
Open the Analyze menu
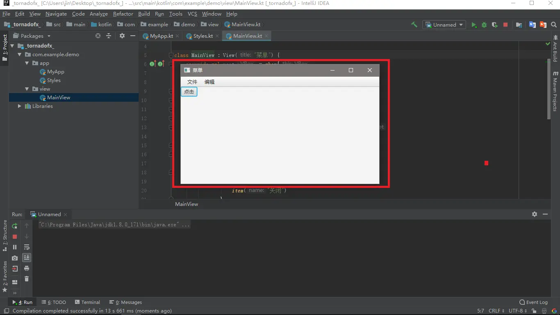(x=98, y=14)
